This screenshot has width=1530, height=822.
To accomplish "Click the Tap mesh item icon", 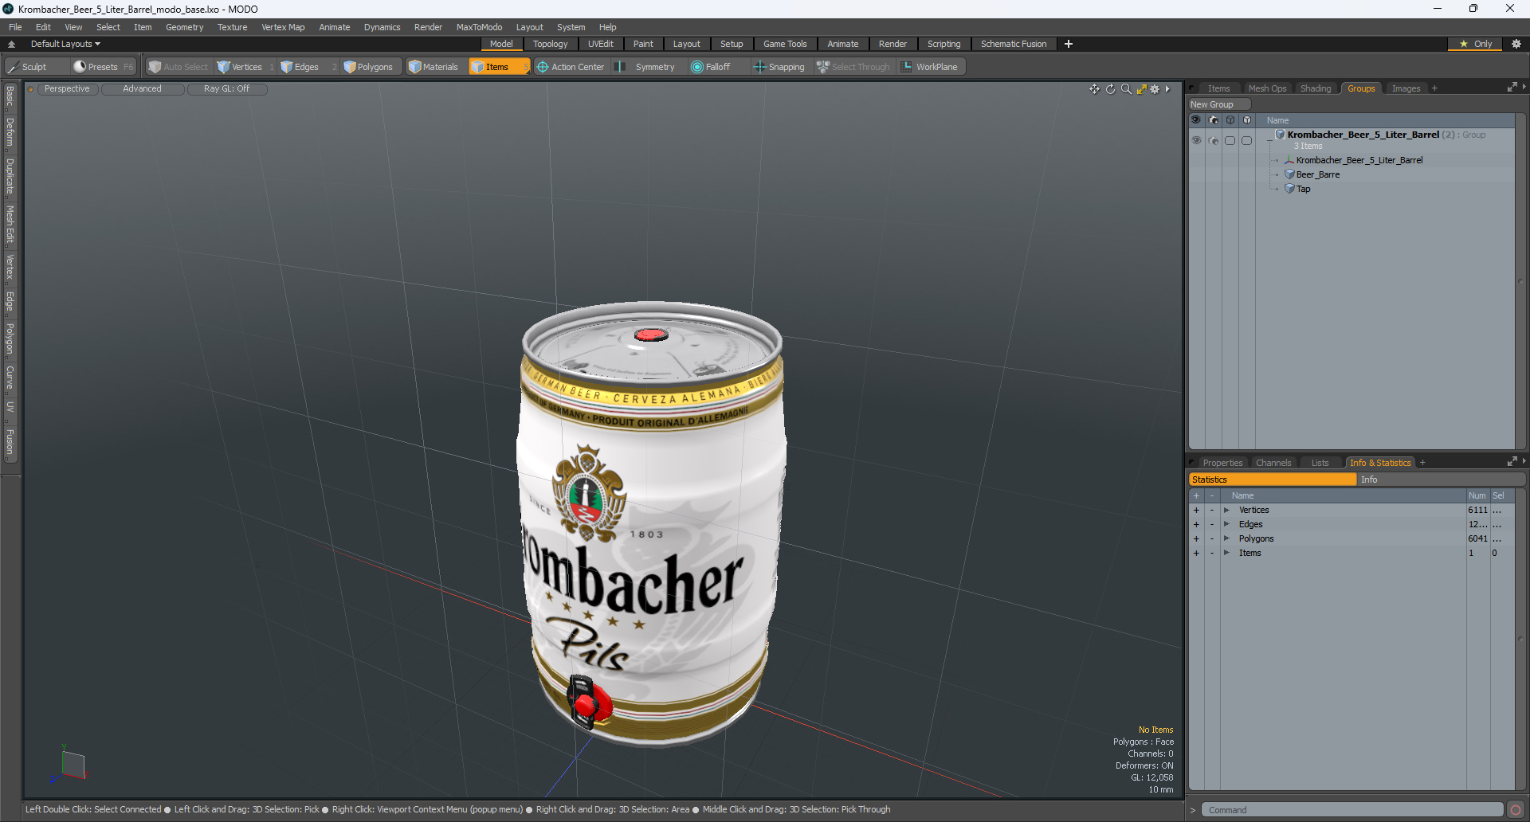I will [x=1289, y=189].
